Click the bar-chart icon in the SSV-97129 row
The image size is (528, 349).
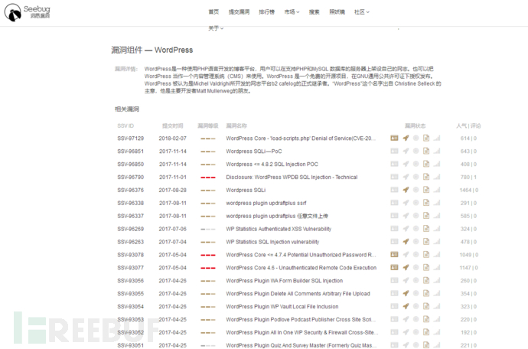[x=437, y=138]
